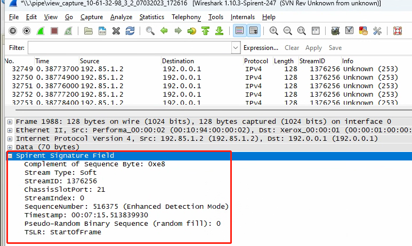Toggle packet list colorization
The image size is (412, 246).
[239, 31]
